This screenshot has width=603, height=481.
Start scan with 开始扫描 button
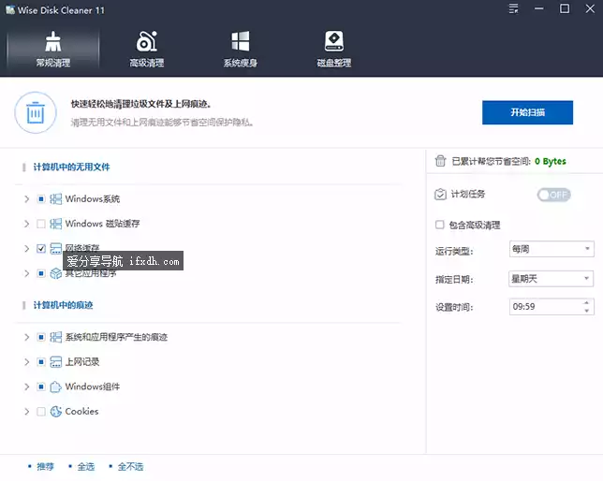527,112
